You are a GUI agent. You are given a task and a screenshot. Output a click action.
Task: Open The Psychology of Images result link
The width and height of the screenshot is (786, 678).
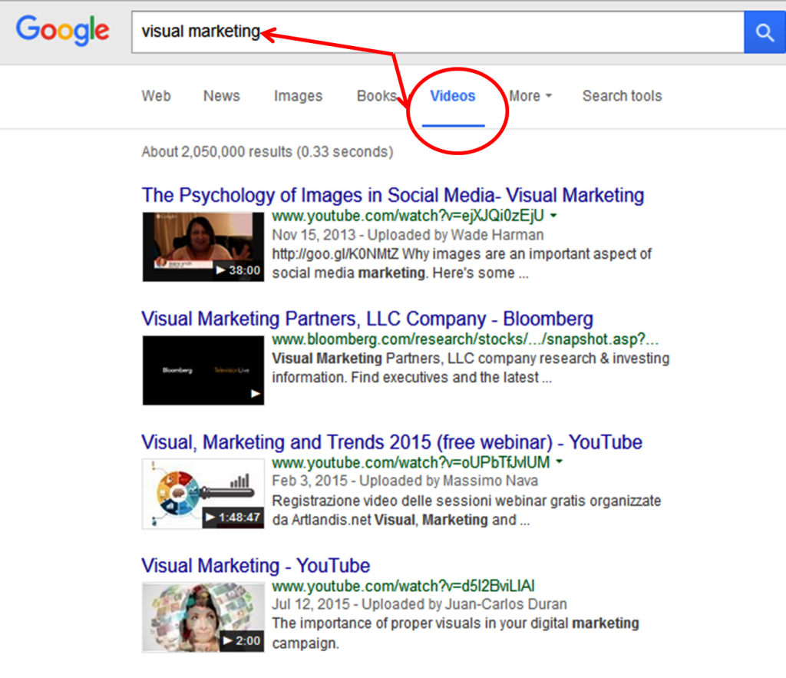tap(392, 195)
